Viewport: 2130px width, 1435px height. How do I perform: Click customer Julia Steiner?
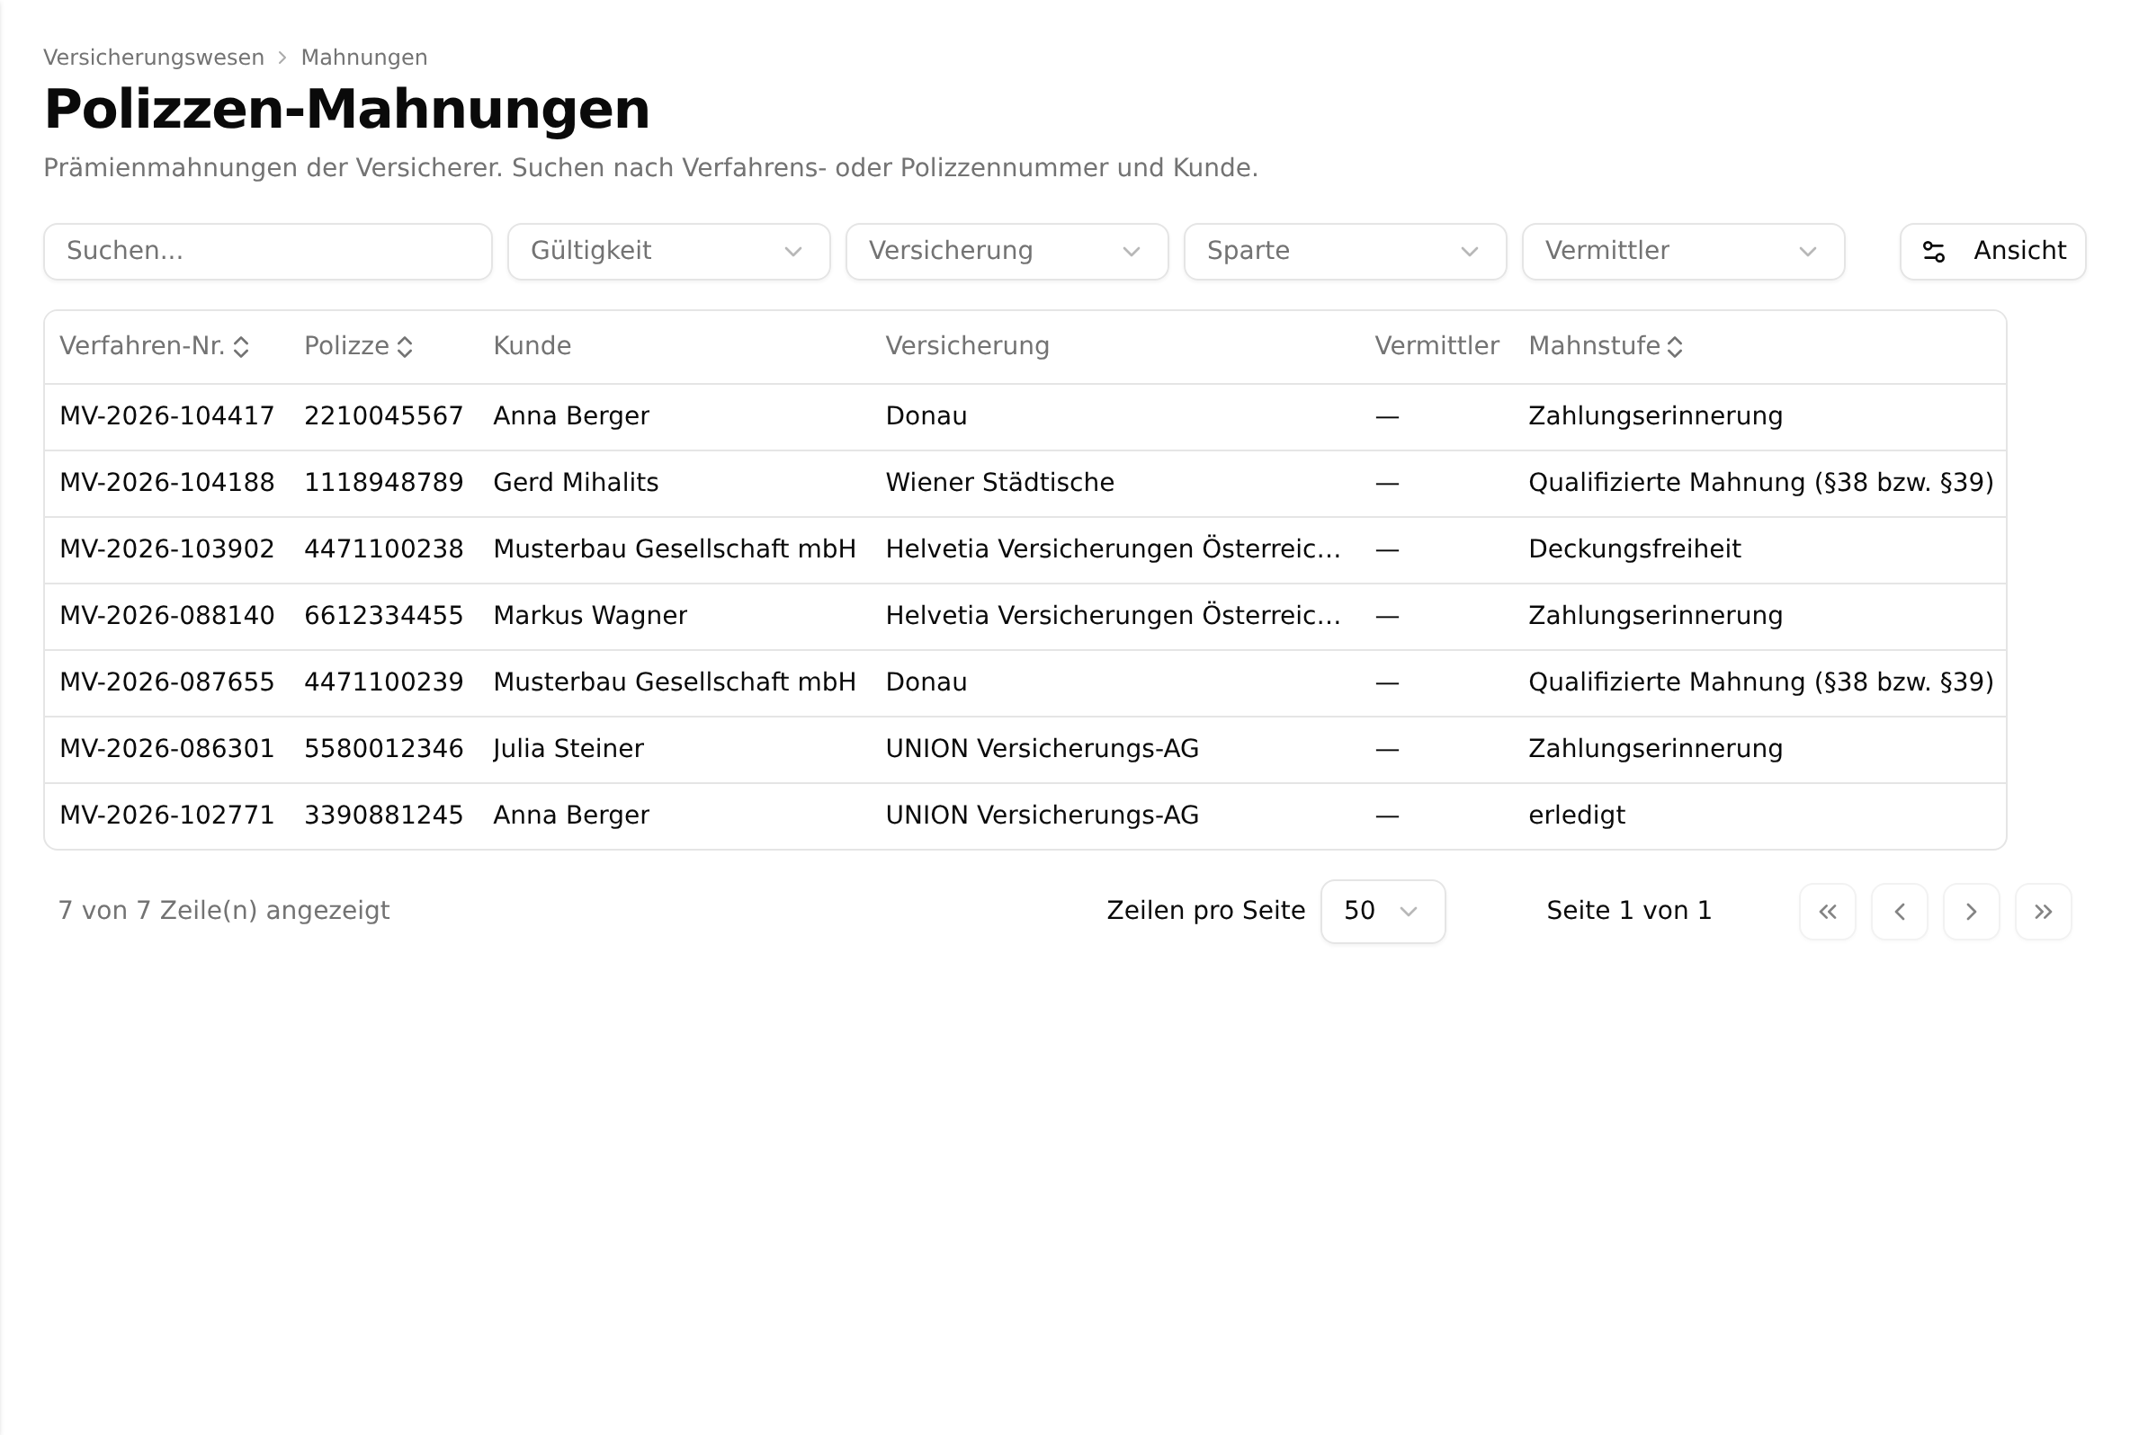coord(568,750)
